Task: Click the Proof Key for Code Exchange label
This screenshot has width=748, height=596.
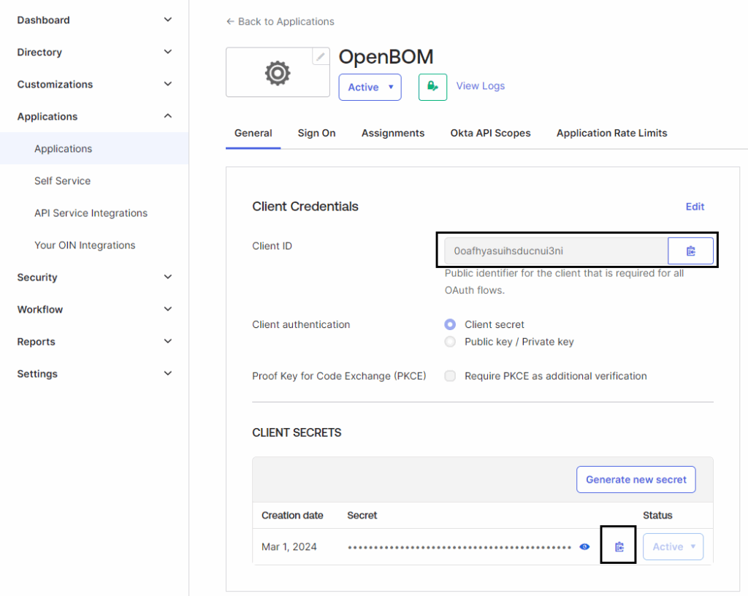Action: click(x=339, y=376)
